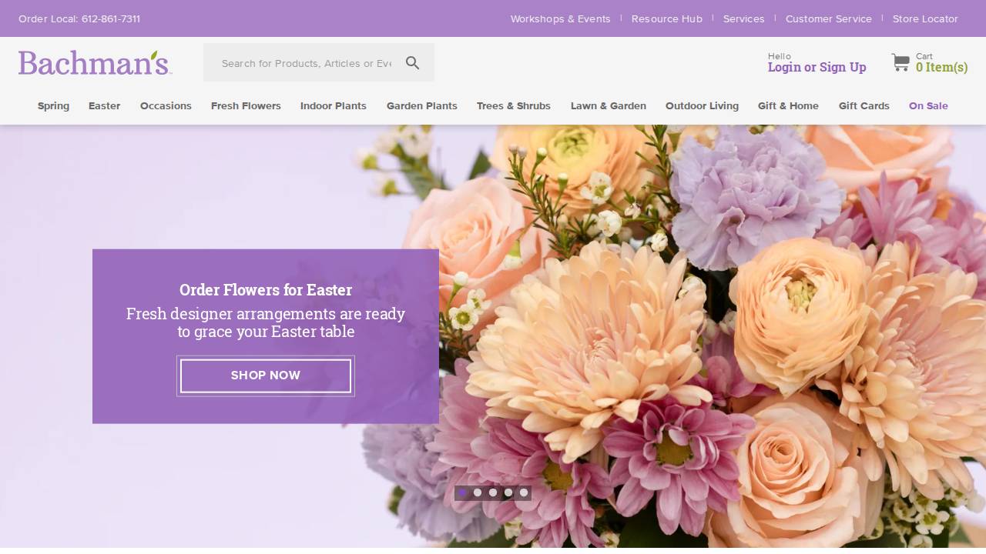Click the search magnifying glass icon
Viewport: 986px width, 554px height.
[x=412, y=62]
